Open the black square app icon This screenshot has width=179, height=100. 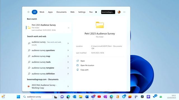coord(142,97)
